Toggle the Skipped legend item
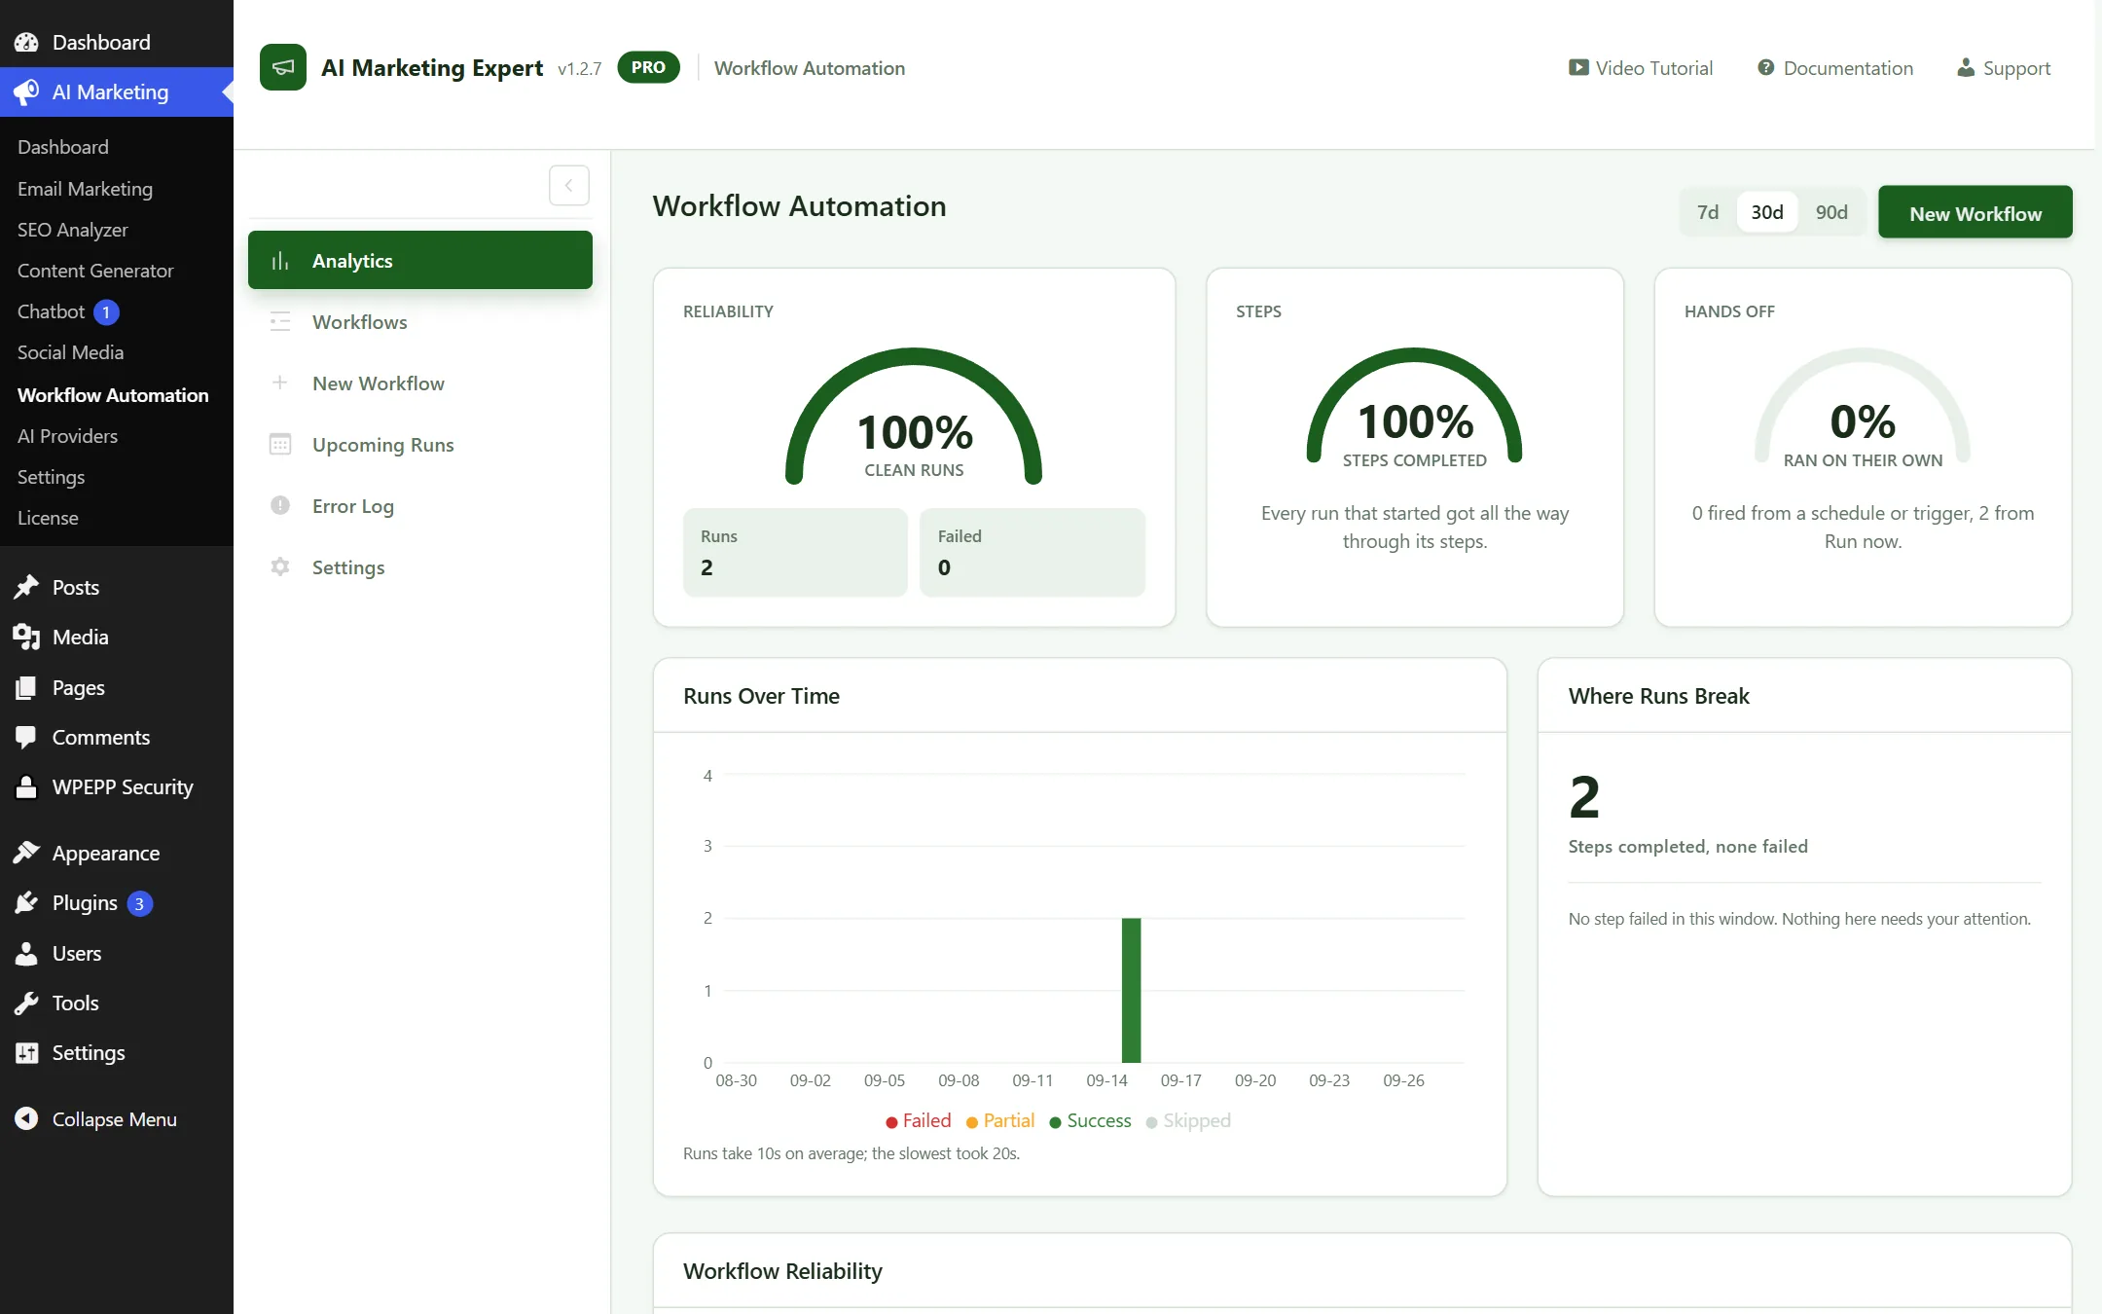This screenshot has width=2102, height=1314. [x=1188, y=1120]
